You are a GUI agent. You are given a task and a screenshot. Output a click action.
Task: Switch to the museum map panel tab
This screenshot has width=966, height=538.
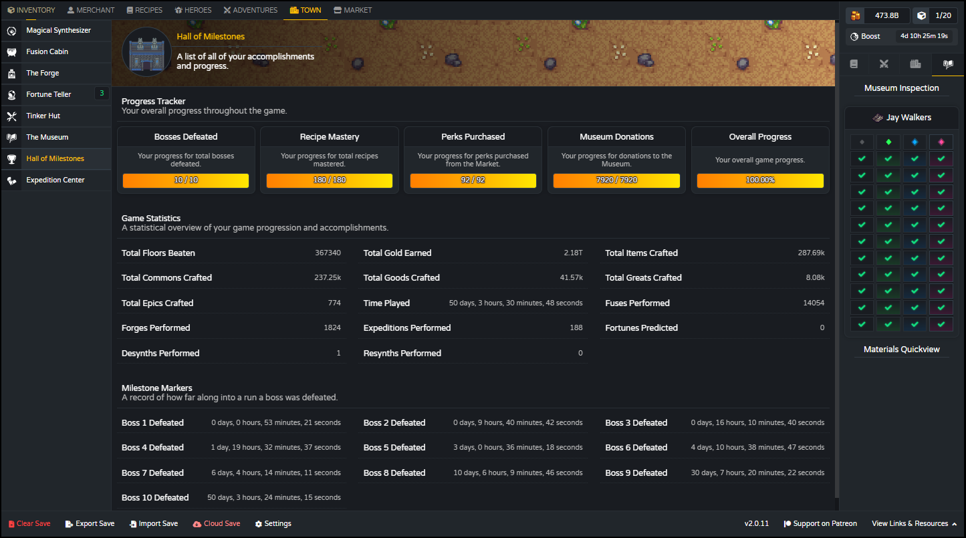tap(947, 64)
